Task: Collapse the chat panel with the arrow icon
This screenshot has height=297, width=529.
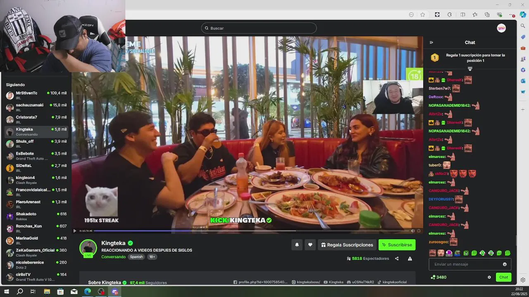Action: [x=431, y=42]
